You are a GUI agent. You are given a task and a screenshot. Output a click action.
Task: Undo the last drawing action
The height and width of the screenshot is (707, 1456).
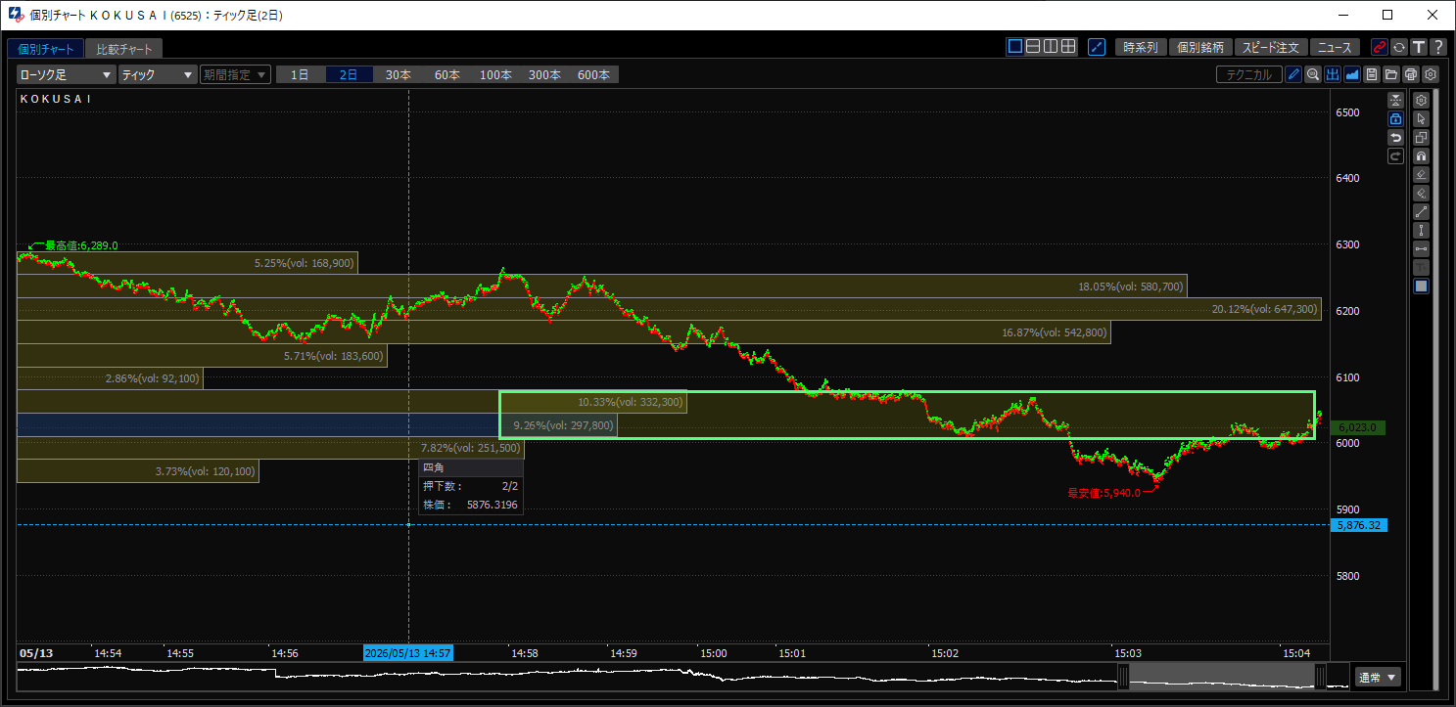click(1396, 137)
